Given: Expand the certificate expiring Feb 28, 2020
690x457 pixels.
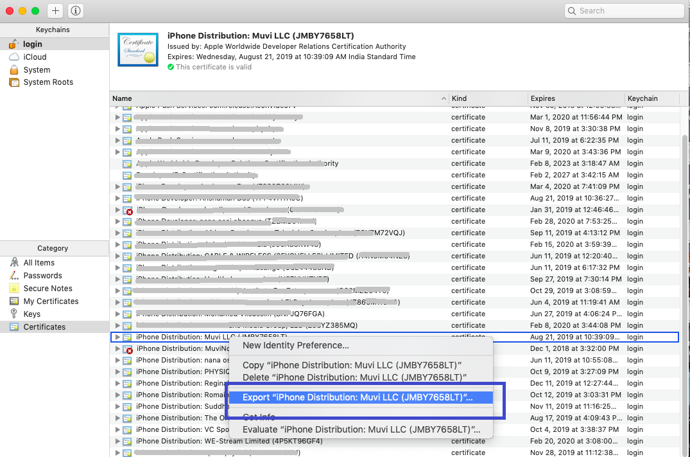Looking at the screenshot, I should coord(117,221).
